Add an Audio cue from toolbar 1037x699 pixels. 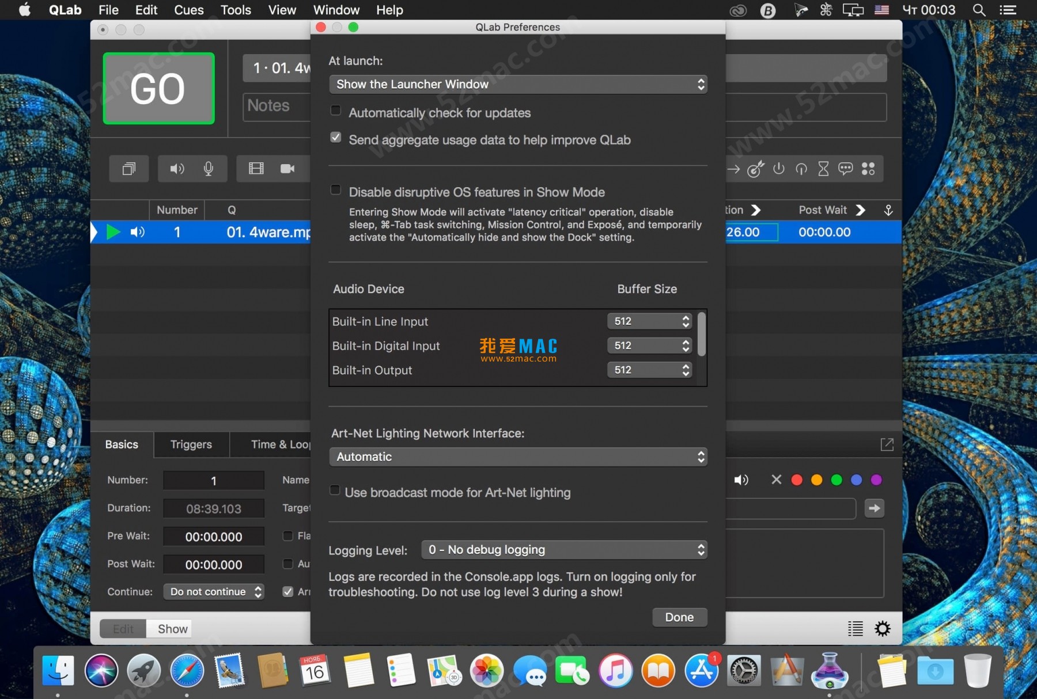(x=177, y=169)
